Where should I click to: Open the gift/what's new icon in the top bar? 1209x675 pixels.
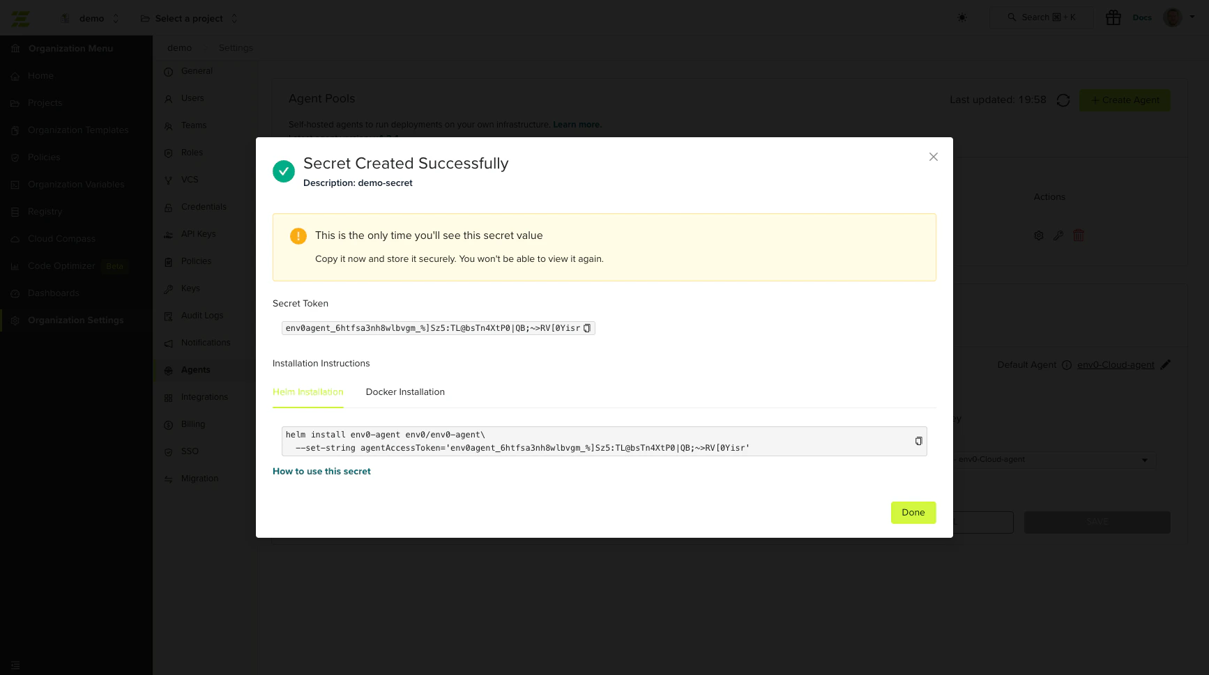(1113, 17)
